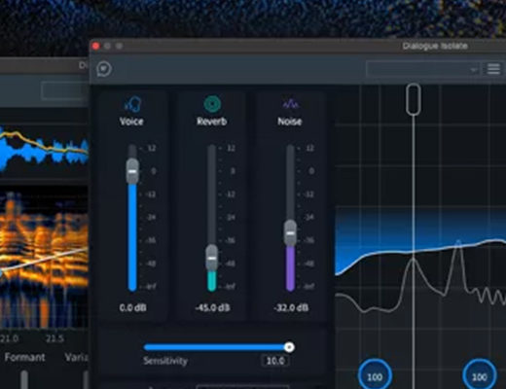Click the Sensitivity value field 10.0
The image size is (506, 389).
[275, 361]
